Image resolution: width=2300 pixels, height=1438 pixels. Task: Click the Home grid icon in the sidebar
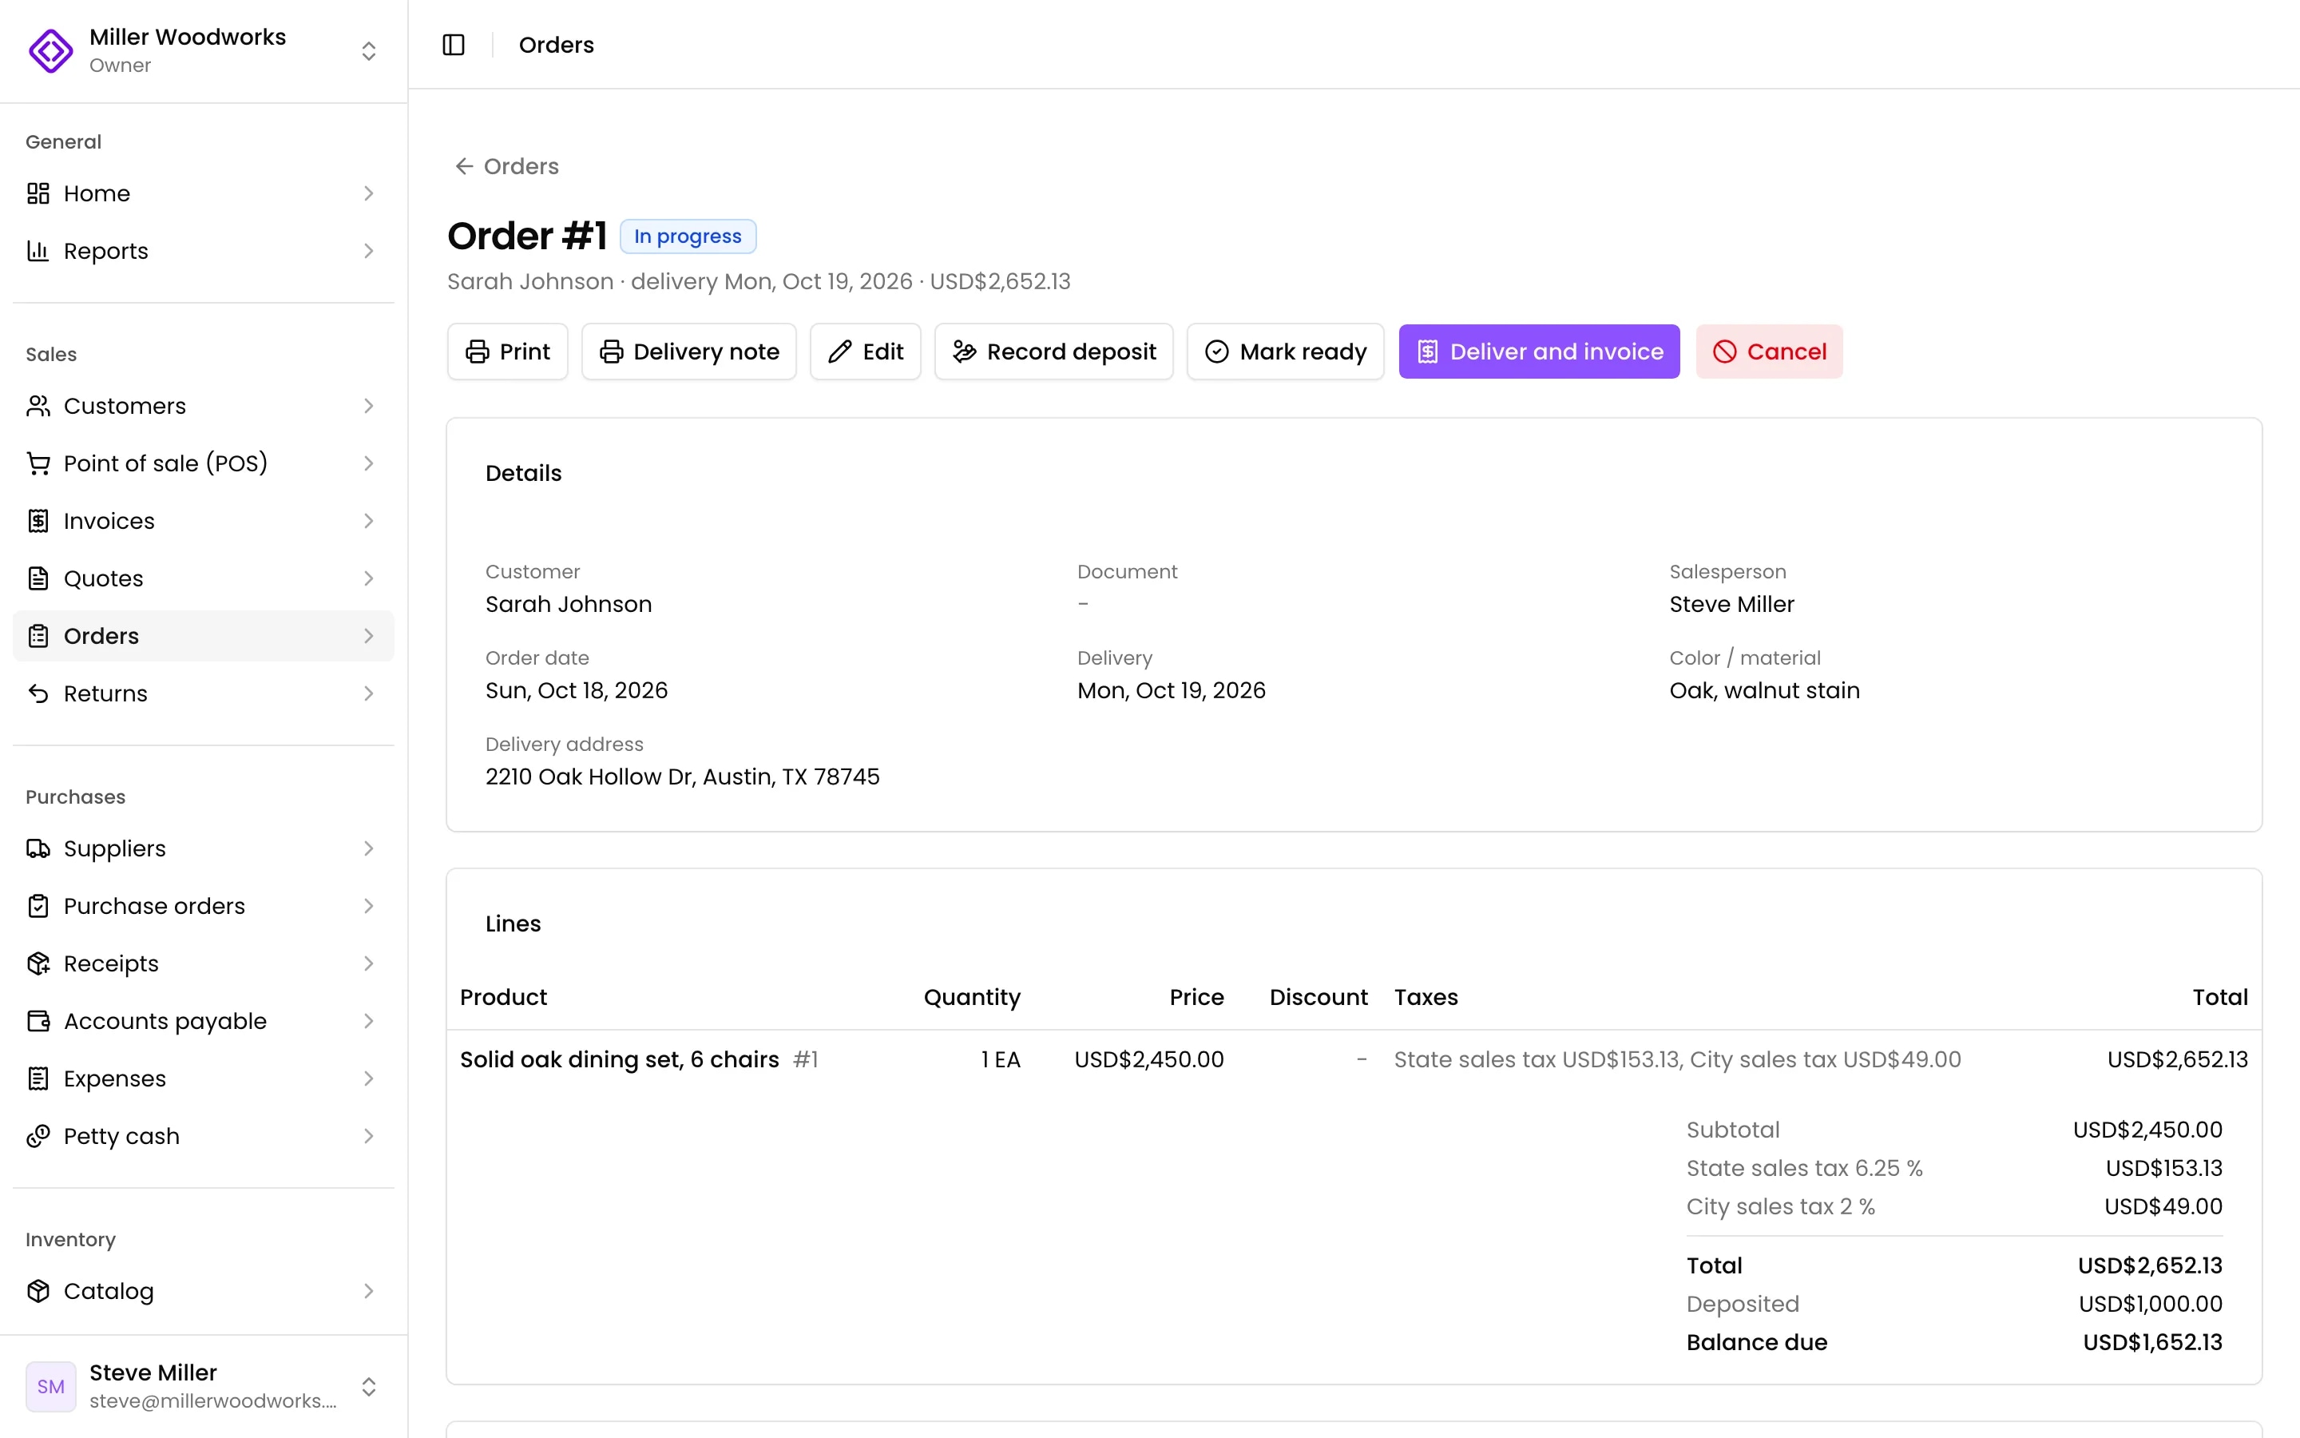[38, 193]
